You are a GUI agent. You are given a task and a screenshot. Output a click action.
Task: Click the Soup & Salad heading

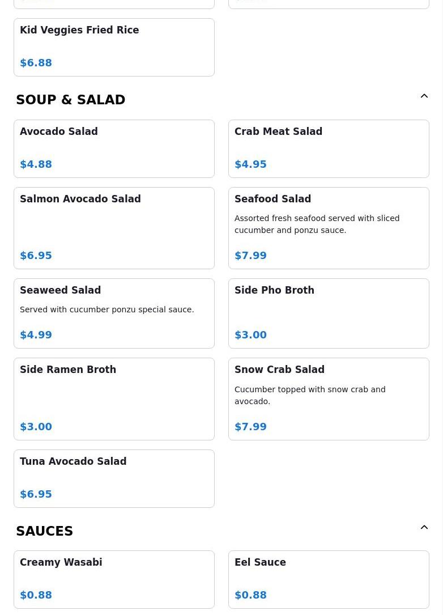(x=71, y=100)
